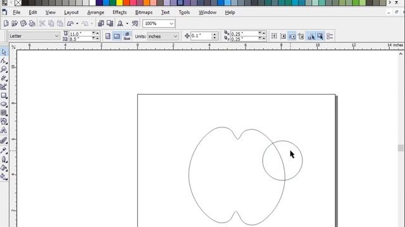Create a new document with New icon

point(6,23)
